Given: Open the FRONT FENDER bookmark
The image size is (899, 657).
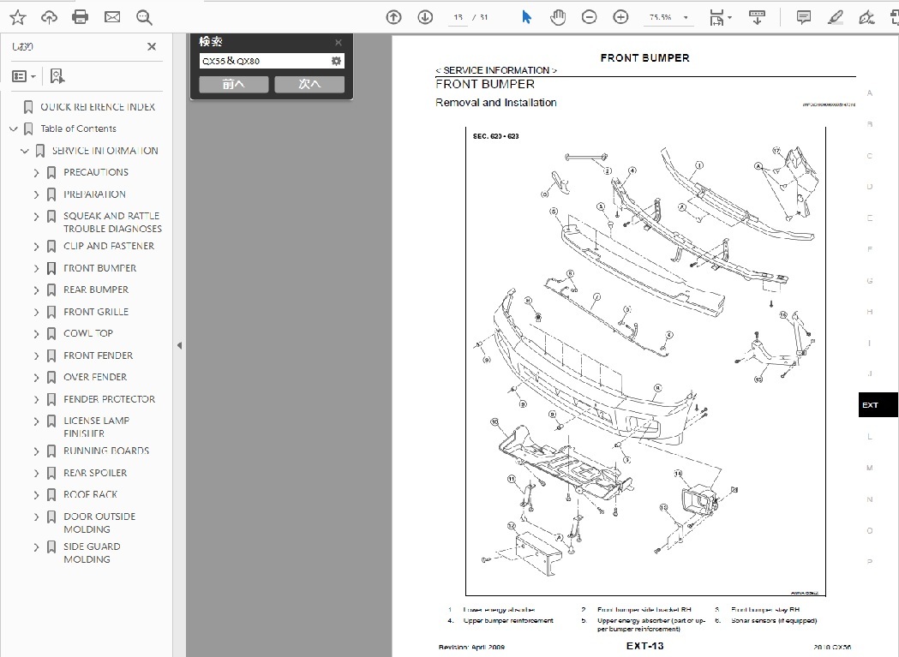Looking at the screenshot, I should 98,355.
